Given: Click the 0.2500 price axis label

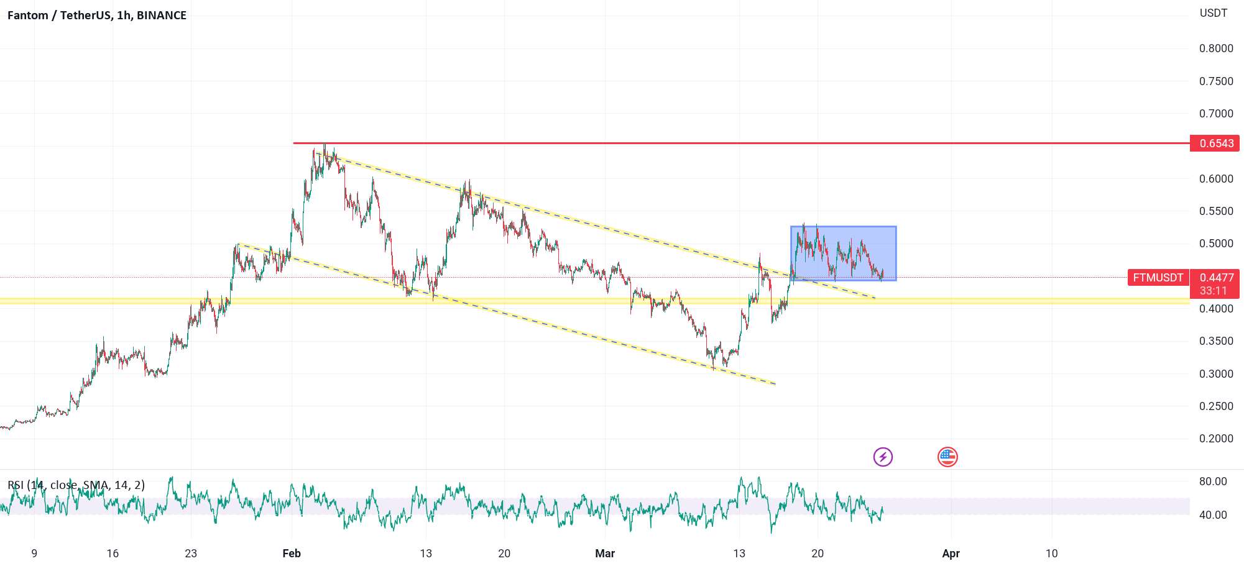Looking at the screenshot, I should click(1216, 406).
